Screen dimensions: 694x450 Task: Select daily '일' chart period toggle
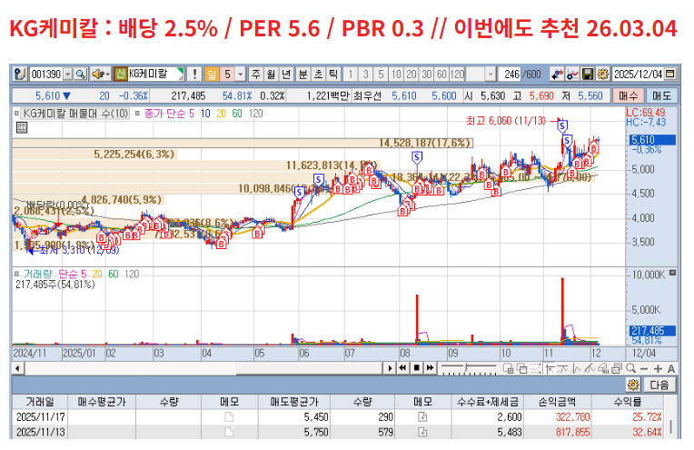[x=212, y=74]
